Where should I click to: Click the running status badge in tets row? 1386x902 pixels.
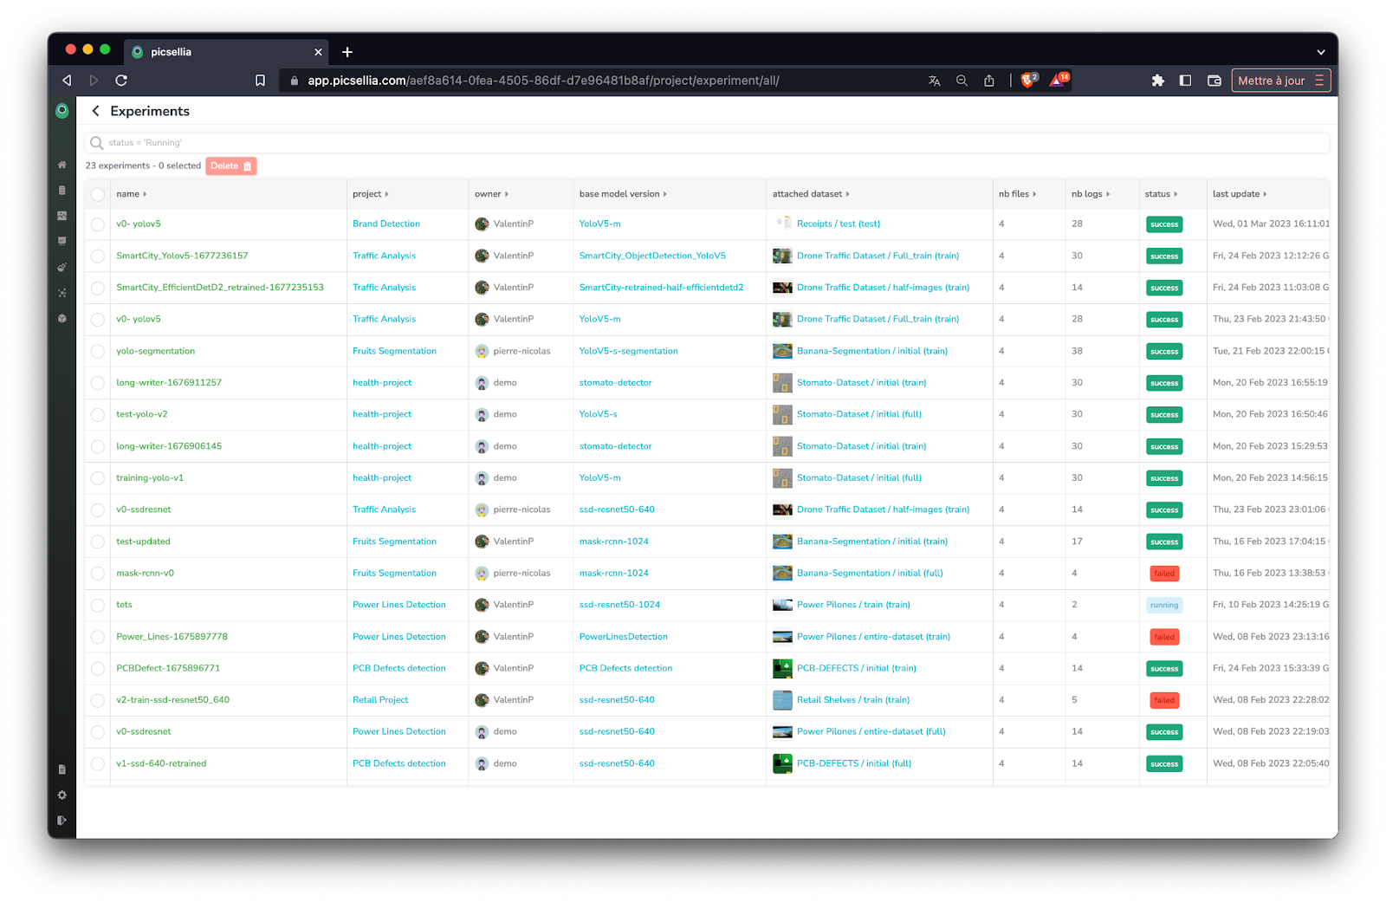[1164, 606]
